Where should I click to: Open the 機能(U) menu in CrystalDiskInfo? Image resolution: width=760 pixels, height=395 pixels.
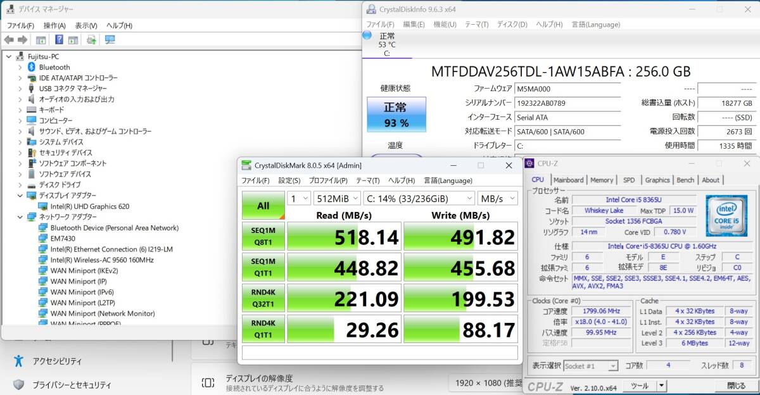pyautogui.click(x=446, y=24)
